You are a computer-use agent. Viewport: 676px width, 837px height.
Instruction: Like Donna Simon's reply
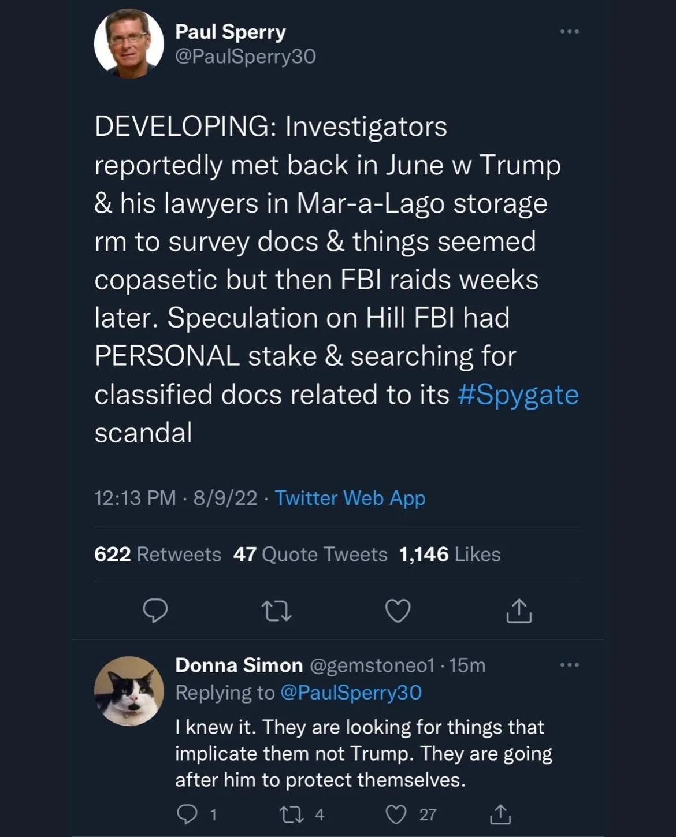click(x=396, y=814)
